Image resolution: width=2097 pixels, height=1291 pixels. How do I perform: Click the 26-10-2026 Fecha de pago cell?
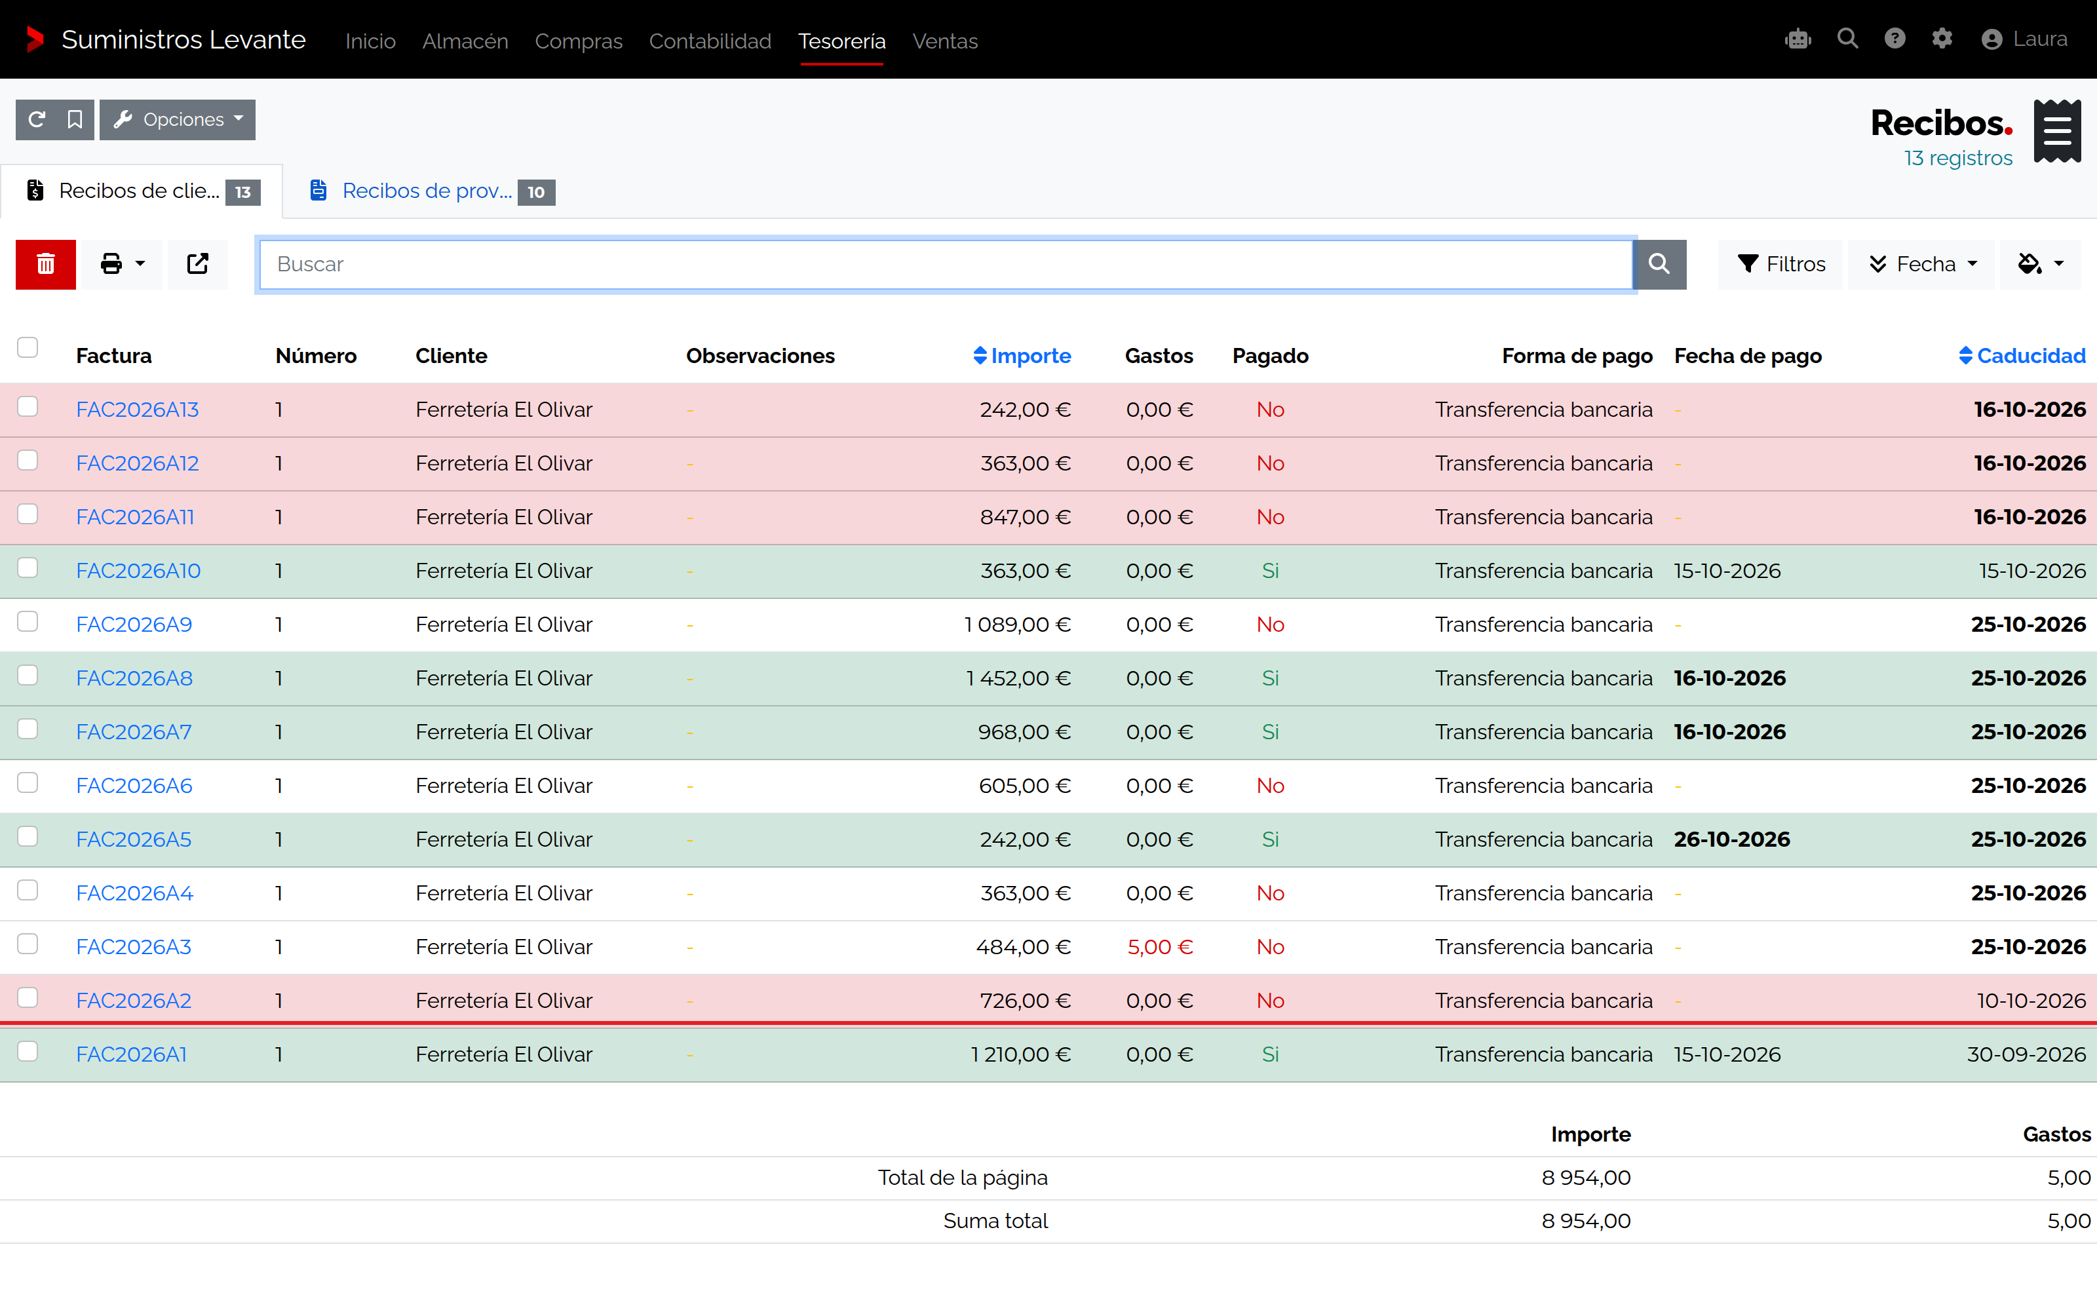1731,839
